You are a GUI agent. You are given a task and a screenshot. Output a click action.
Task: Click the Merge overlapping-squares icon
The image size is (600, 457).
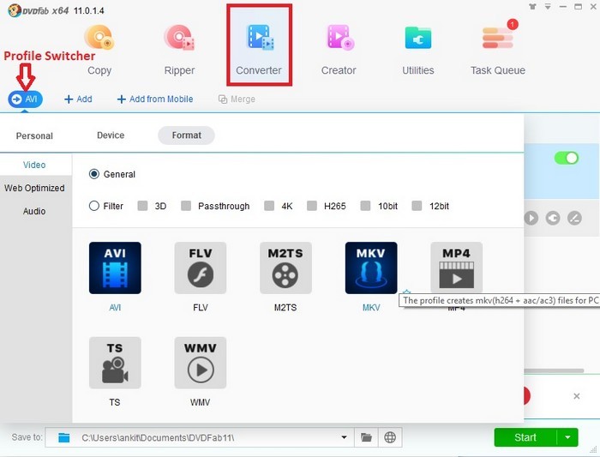[223, 99]
